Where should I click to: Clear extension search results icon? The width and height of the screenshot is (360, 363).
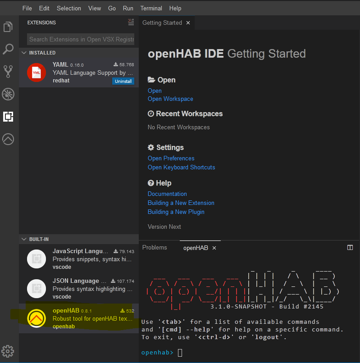point(131,22)
